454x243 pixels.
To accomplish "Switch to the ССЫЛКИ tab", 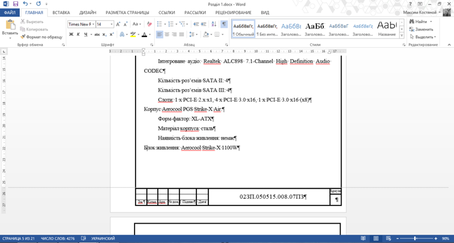I will 167,12.
